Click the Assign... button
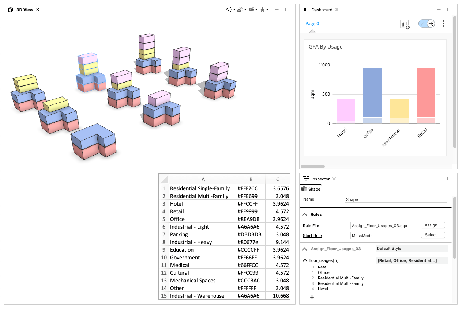Screen dimensions: 462x309 click(433, 225)
